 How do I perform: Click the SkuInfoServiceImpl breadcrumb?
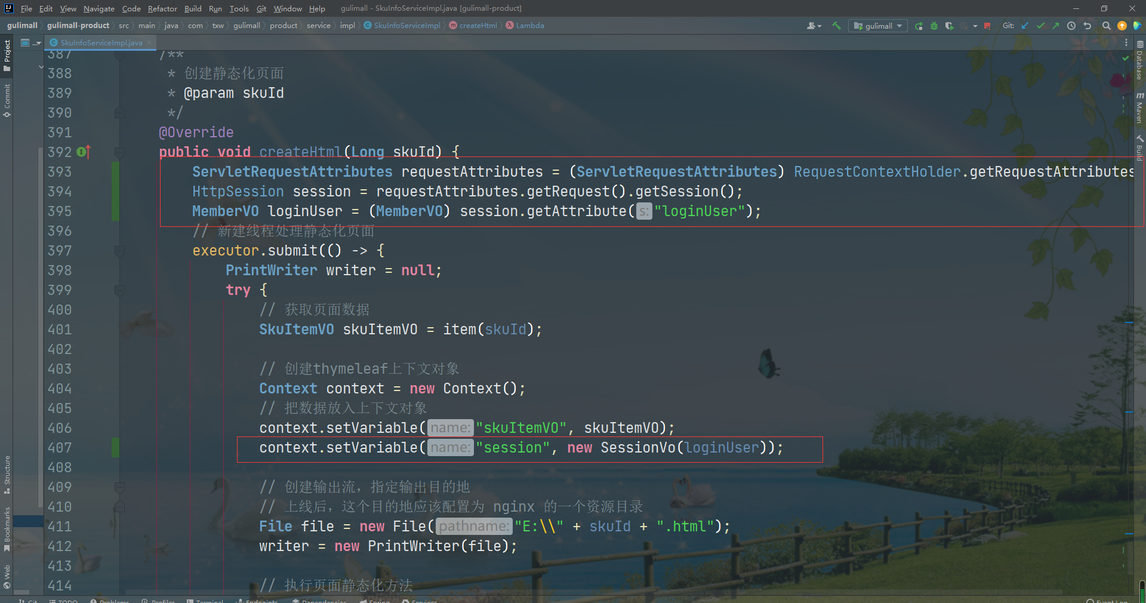[407, 25]
